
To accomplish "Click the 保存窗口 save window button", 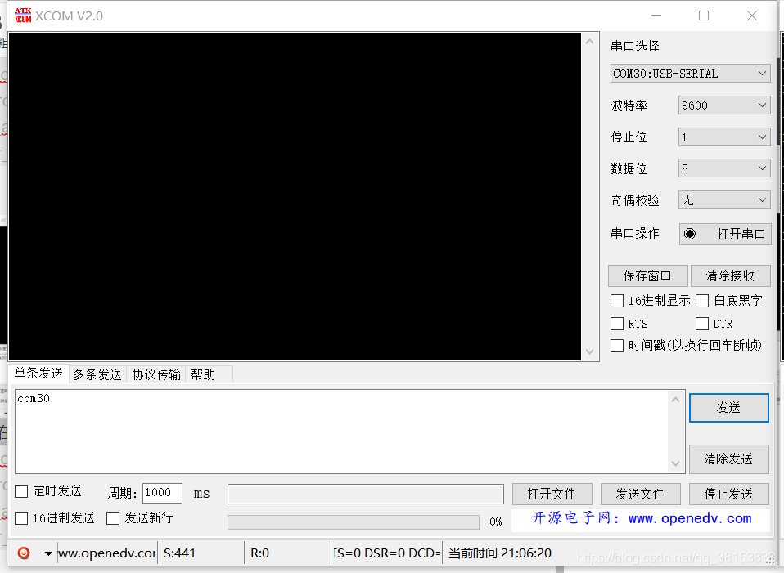I will pos(647,275).
